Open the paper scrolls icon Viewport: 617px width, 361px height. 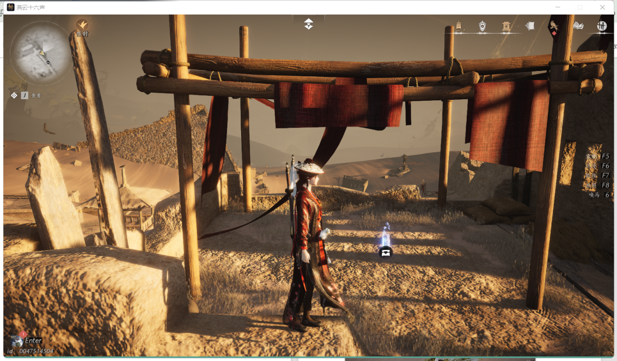coord(530,26)
